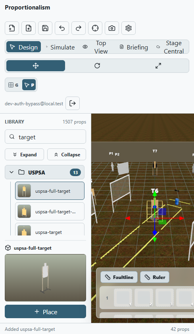This screenshot has width=194, height=334.
Task: Click the Expand all categories button
Action: 24,154
